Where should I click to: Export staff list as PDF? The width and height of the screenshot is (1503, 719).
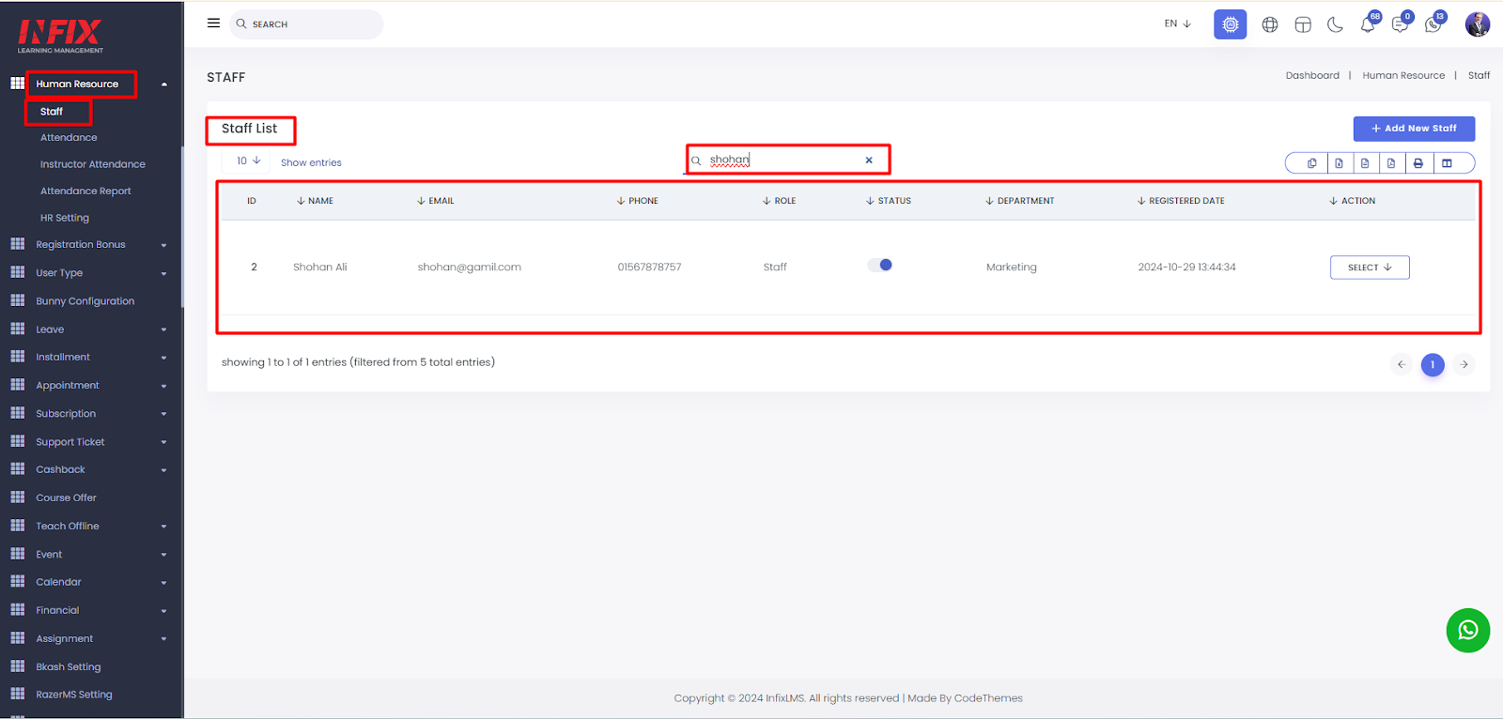tap(1391, 163)
